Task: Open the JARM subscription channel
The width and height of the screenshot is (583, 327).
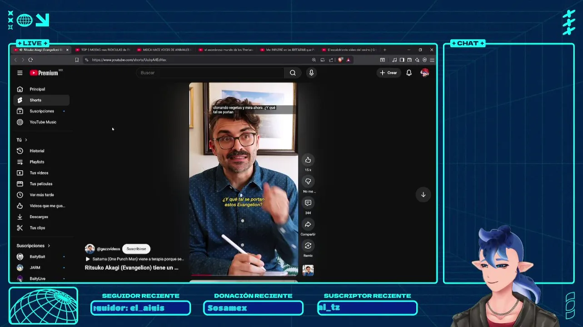Action: (x=41, y=268)
